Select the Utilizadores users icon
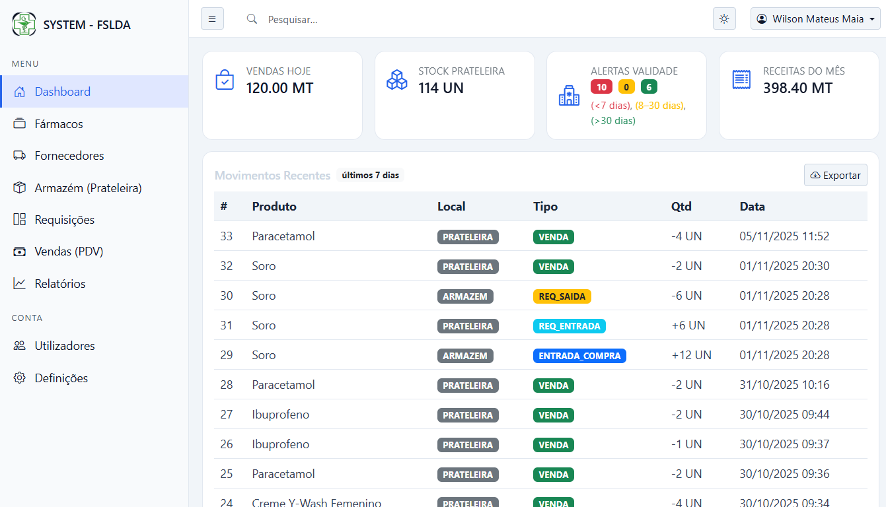886x507 pixels. click(18, 345)
